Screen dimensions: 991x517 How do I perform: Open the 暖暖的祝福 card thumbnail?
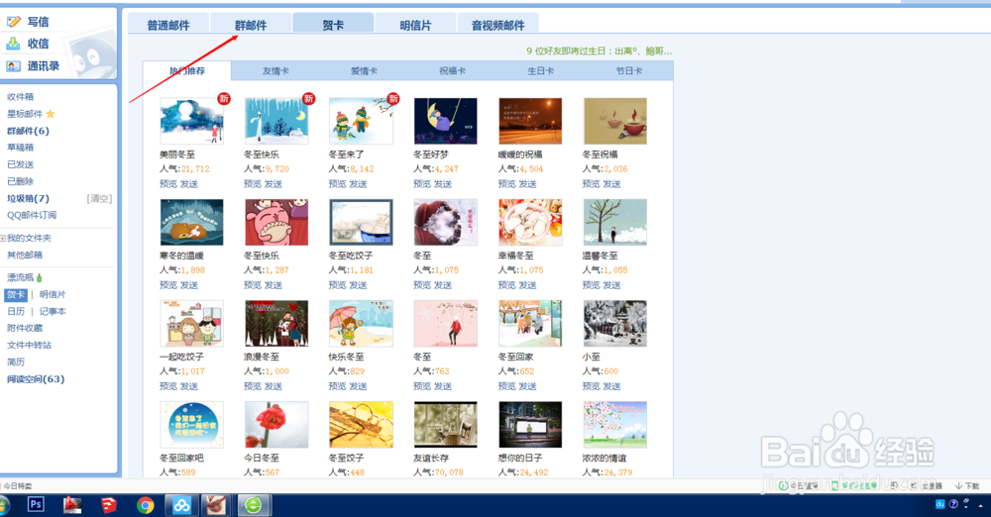coord(530,122)
